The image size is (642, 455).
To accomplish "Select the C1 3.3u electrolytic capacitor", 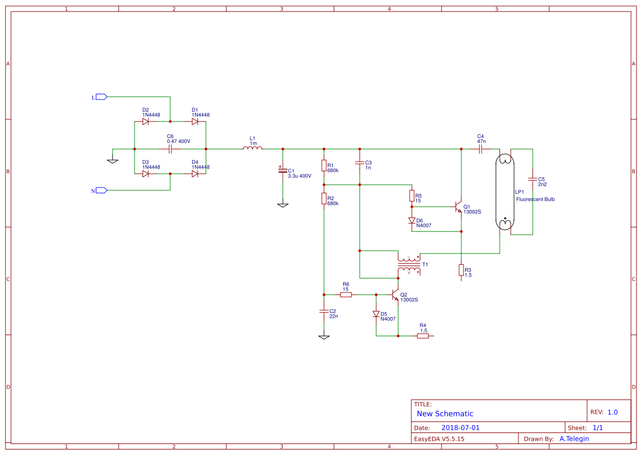I will (x=282, y=171).
